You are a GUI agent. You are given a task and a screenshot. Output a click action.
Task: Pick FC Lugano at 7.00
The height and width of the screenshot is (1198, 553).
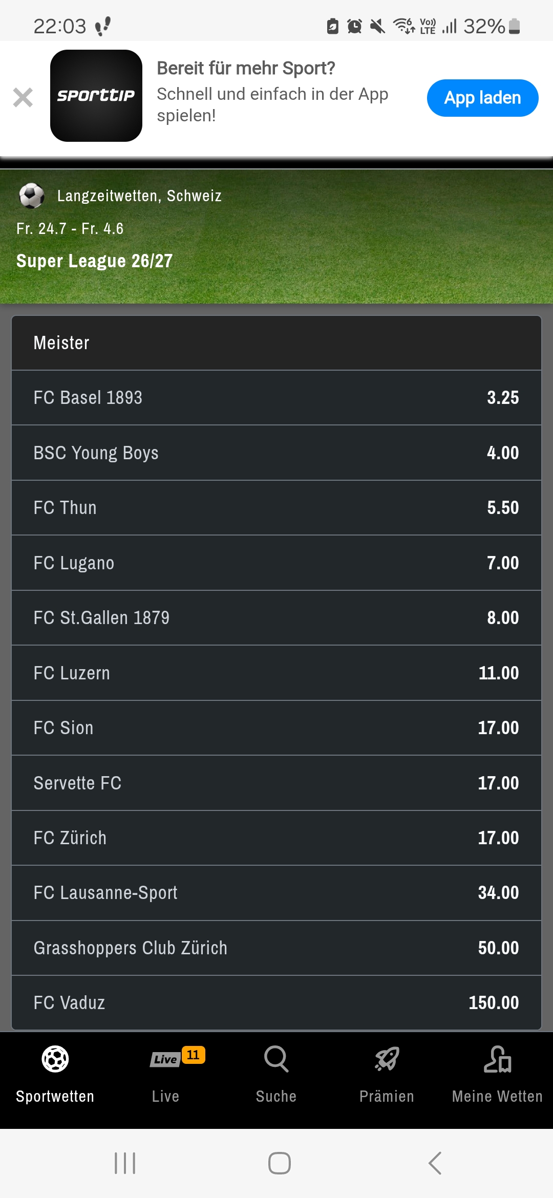point(276,563)
